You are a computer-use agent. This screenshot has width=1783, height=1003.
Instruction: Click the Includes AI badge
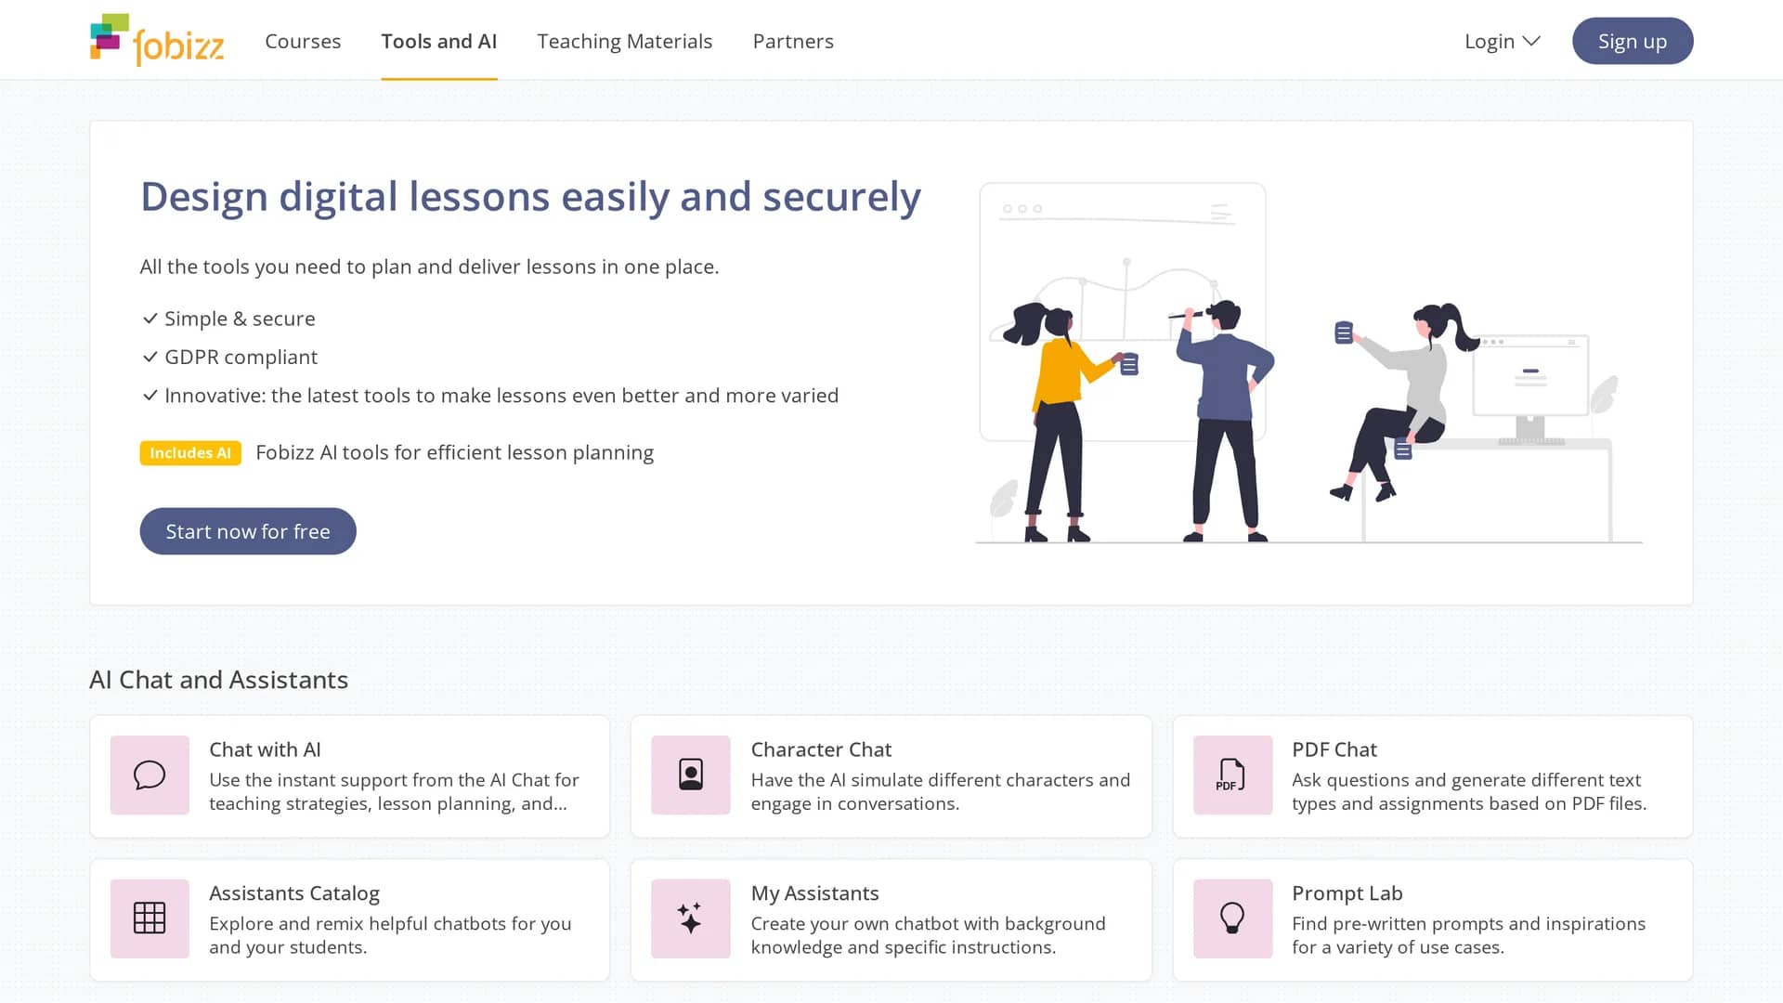[x=190, y=453]
